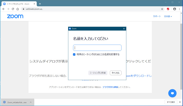
Task: Select the ミーティングを立ち上げる - Zoom tab
Action: (19, 4)
